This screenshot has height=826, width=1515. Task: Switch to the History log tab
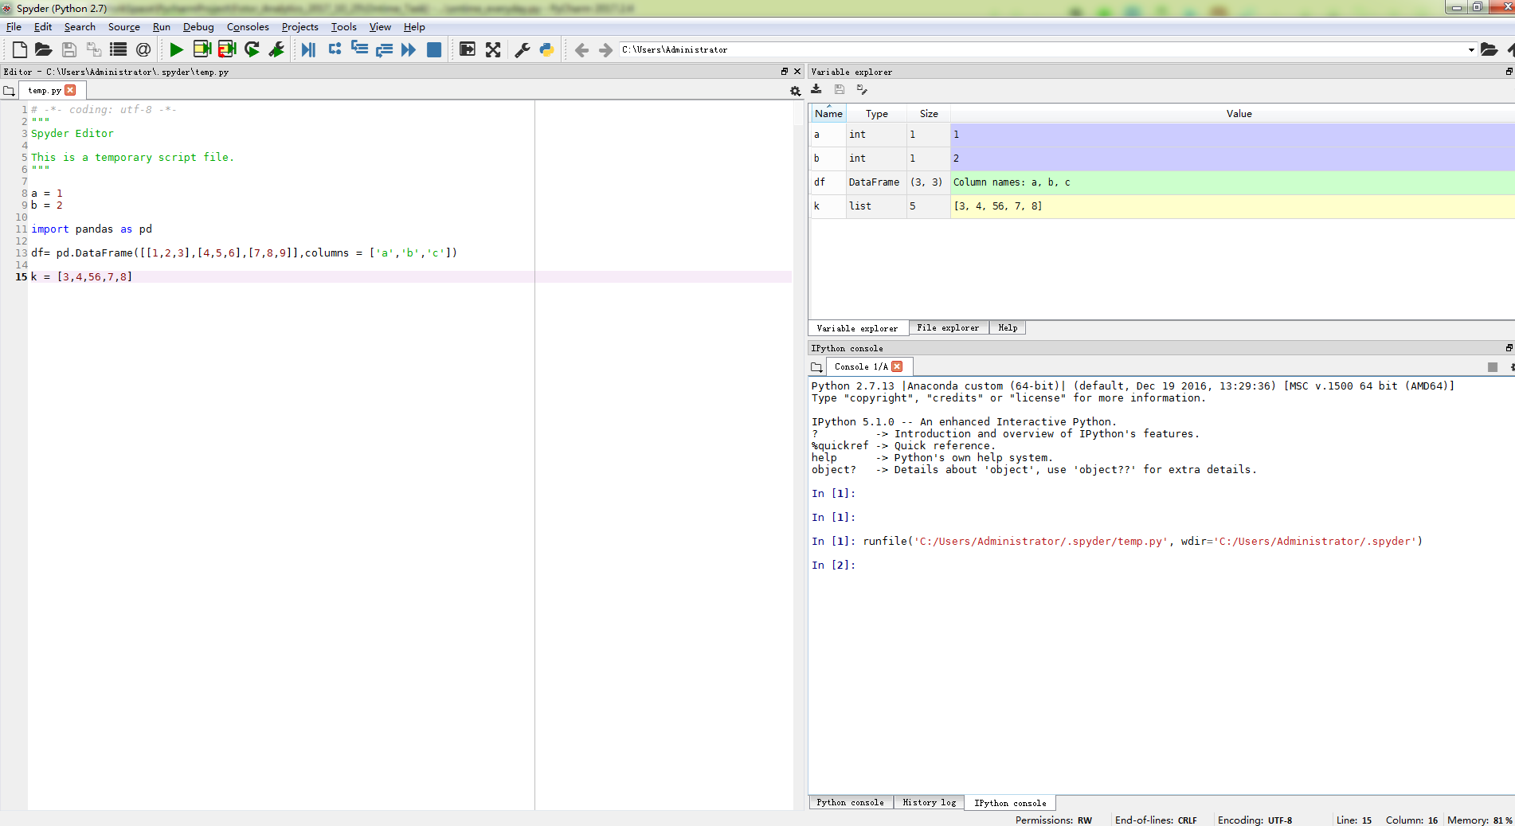tap(929, 803)
